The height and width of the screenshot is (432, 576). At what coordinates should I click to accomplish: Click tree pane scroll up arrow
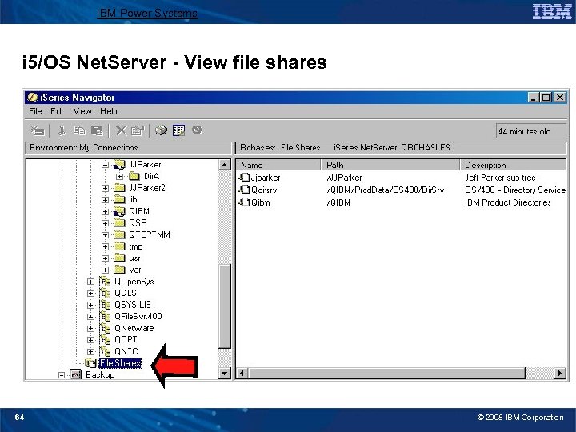[225, 165]
